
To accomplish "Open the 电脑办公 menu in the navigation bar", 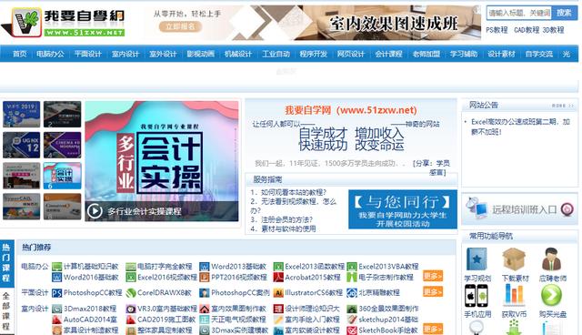I will (51, 54).
